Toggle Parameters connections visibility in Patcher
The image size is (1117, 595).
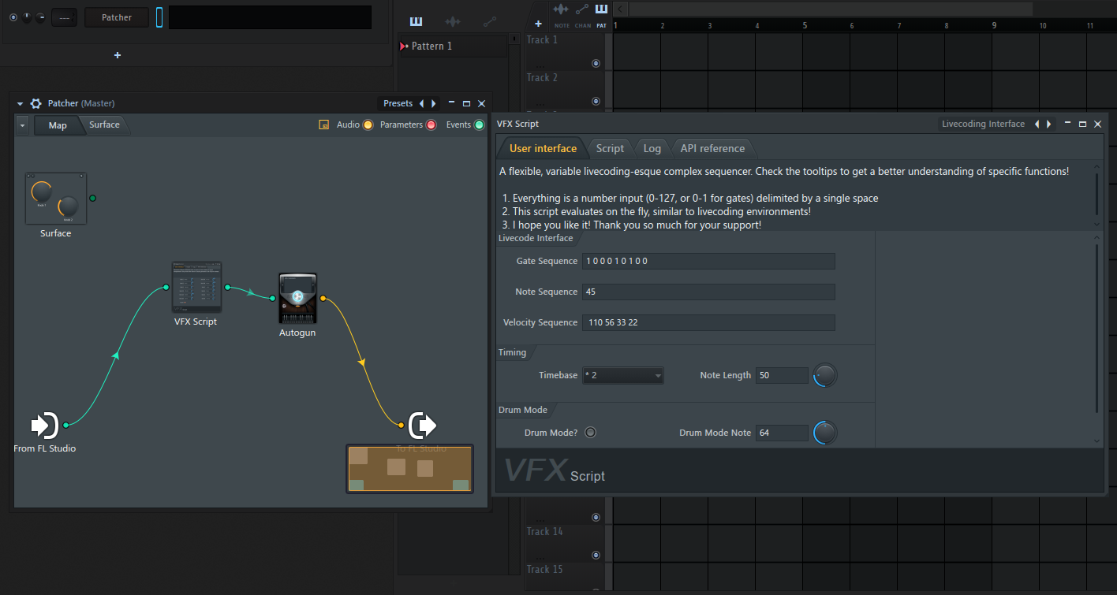tap(431, 125)
